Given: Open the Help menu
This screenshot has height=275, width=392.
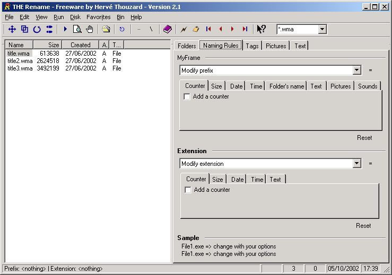Looking at the screenshot, I should pos(136,17).
